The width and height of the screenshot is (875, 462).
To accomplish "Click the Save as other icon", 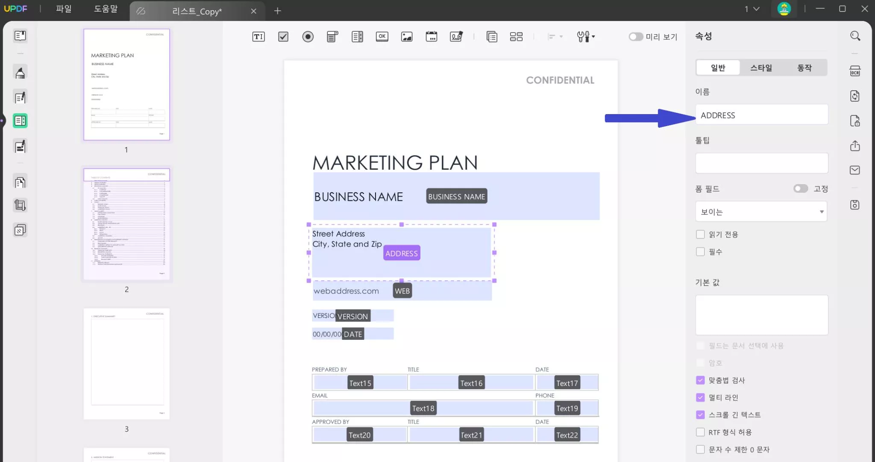I will (855, 205).
